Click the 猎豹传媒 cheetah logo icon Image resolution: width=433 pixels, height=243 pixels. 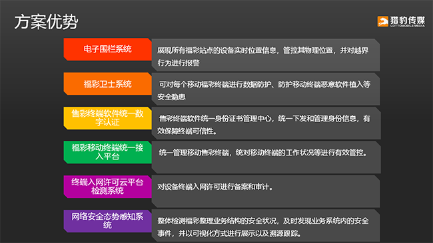click(x=383, y=21)
